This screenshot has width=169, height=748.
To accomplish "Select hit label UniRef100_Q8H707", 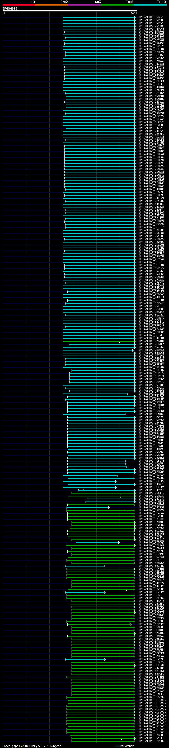I will pyautogui.click(x=152, y=504).
